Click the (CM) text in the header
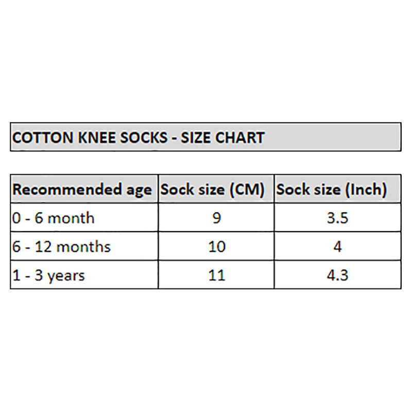Screen dimensions: 412x412 point(247,190)
